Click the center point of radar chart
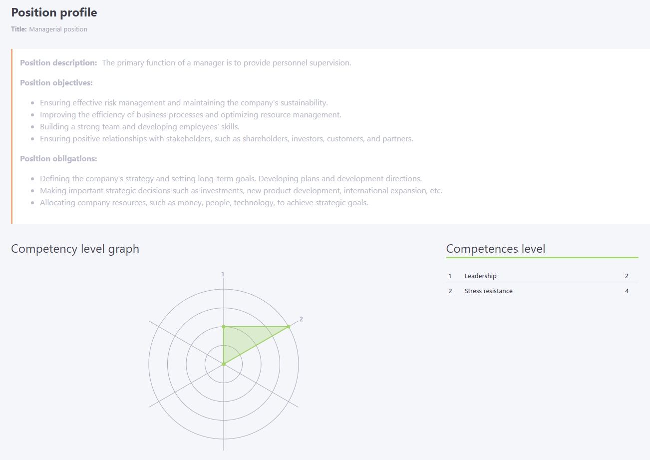This screenshot has width=650, height=460. 224,364
